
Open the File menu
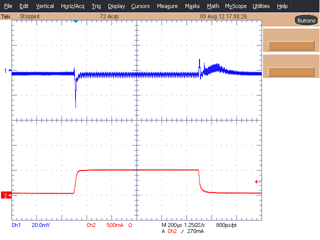click(8, 6)
